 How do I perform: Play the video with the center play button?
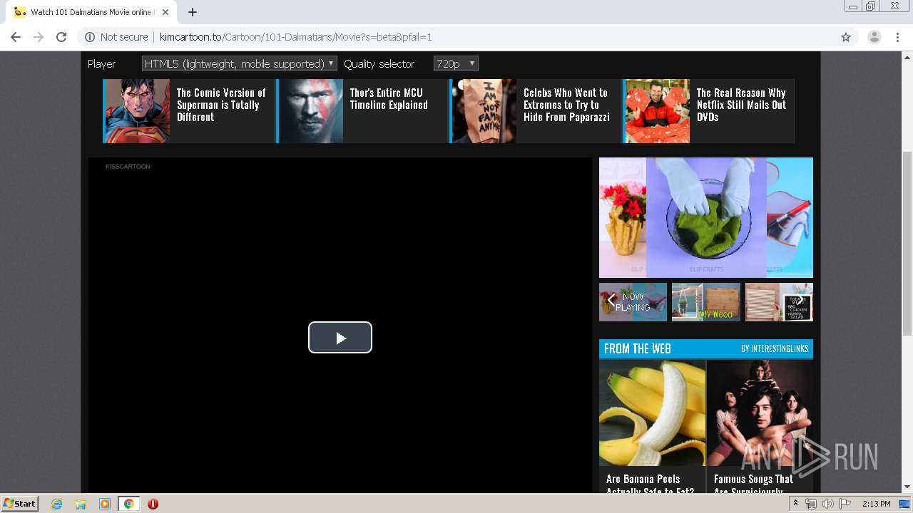(x=340, y=338)
